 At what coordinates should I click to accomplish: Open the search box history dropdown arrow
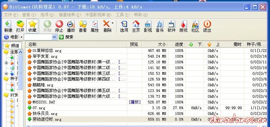(55, 37)
